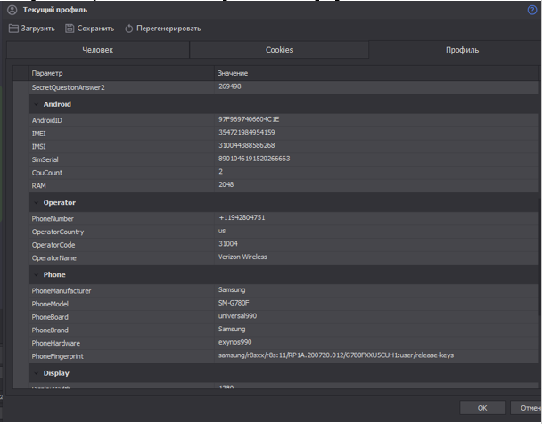This screenshot has height=424, width=542.
Task: Switch to the Человек tab
Action: 97,50
